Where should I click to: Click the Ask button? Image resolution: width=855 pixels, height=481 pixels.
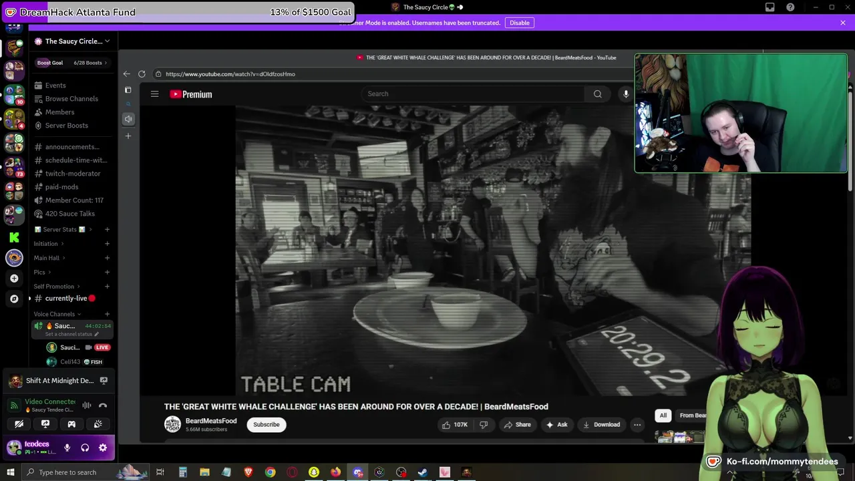[x=557, y=424]
